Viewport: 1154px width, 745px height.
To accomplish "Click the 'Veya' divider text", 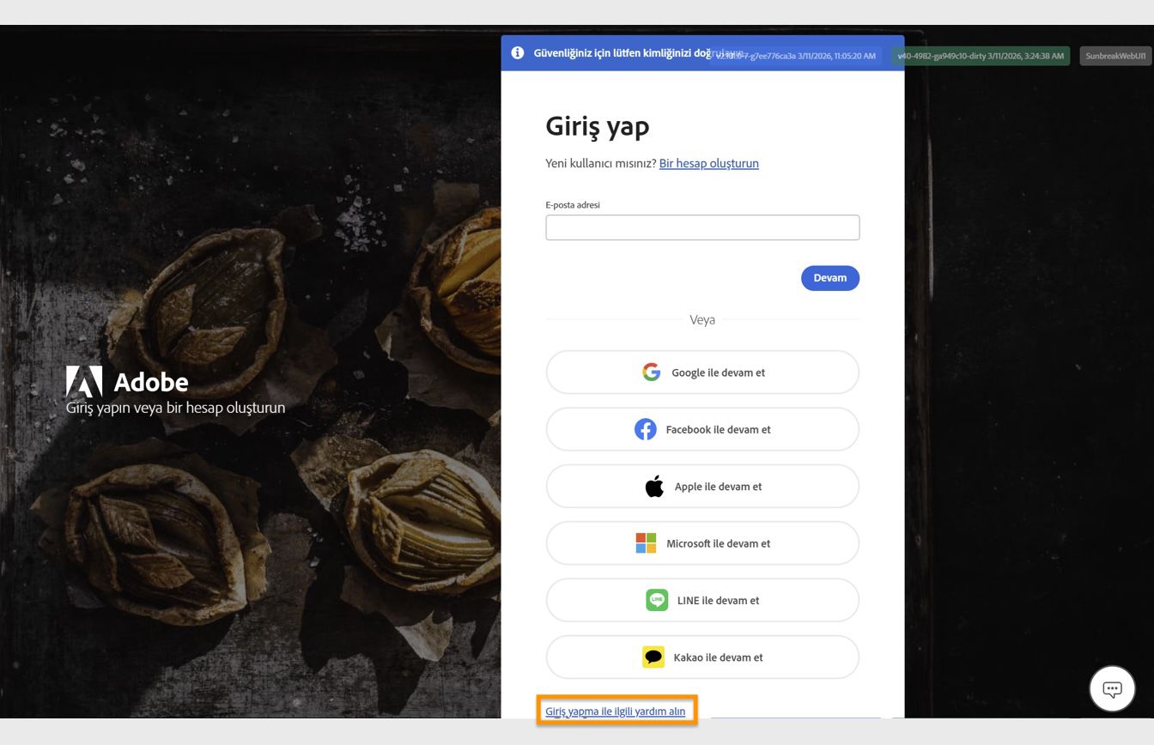I will coord(702,319).
